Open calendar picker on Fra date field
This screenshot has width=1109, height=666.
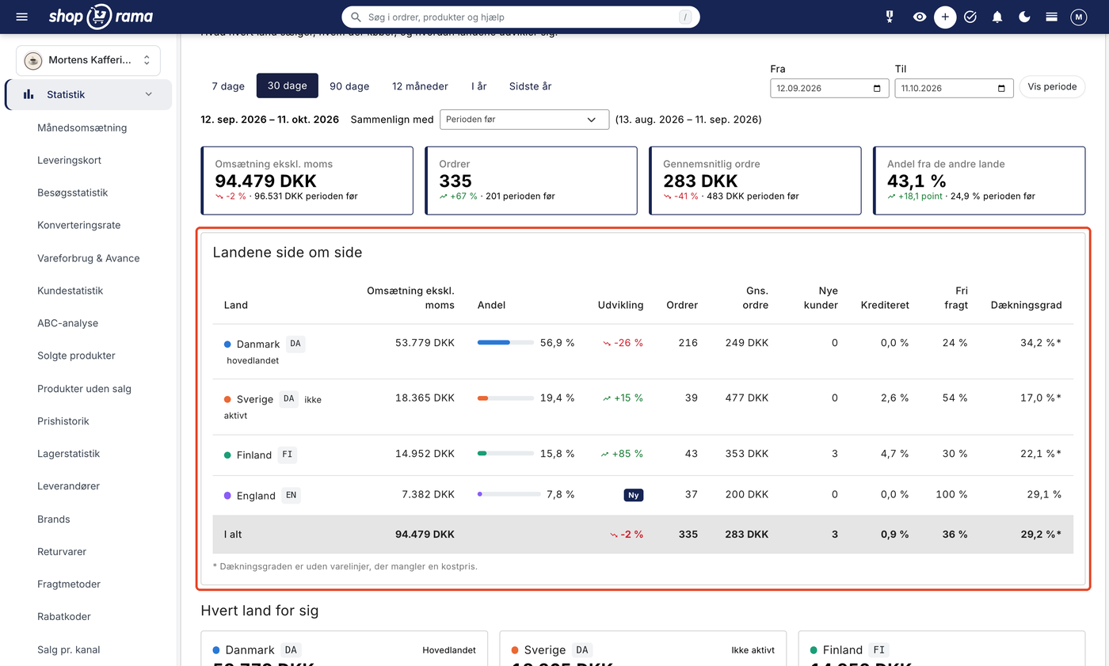[x=877, y=88]
